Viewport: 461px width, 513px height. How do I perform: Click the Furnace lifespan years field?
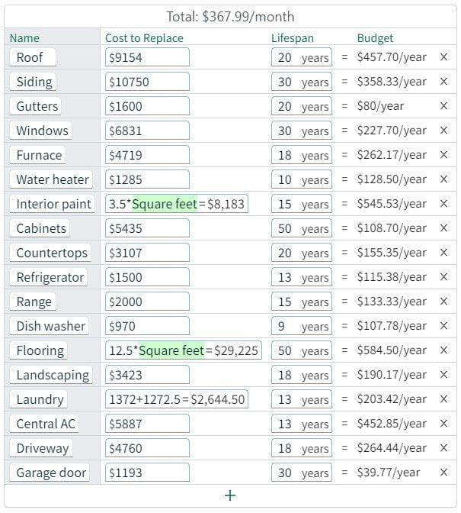pos(301,155)
